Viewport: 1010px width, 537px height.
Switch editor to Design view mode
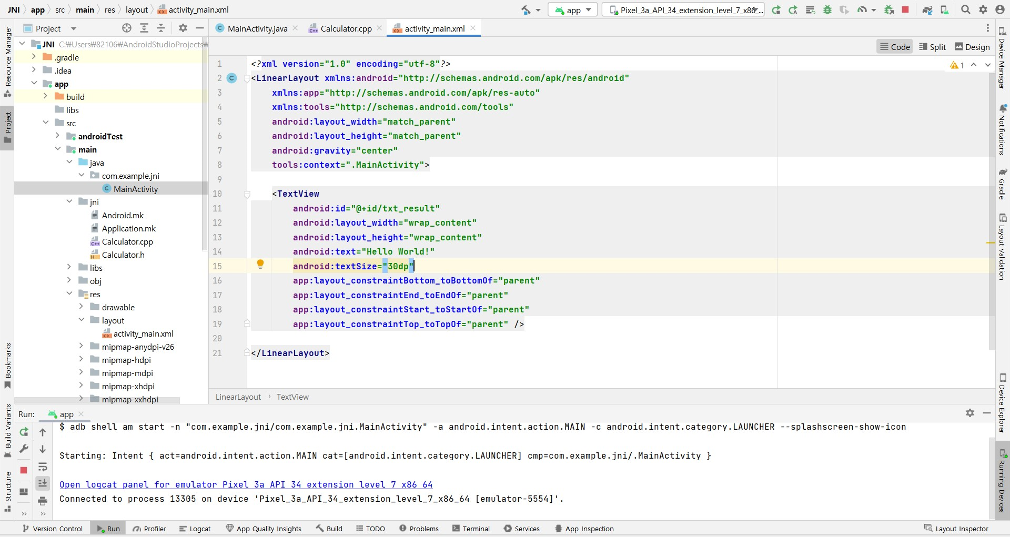(972, 47)
